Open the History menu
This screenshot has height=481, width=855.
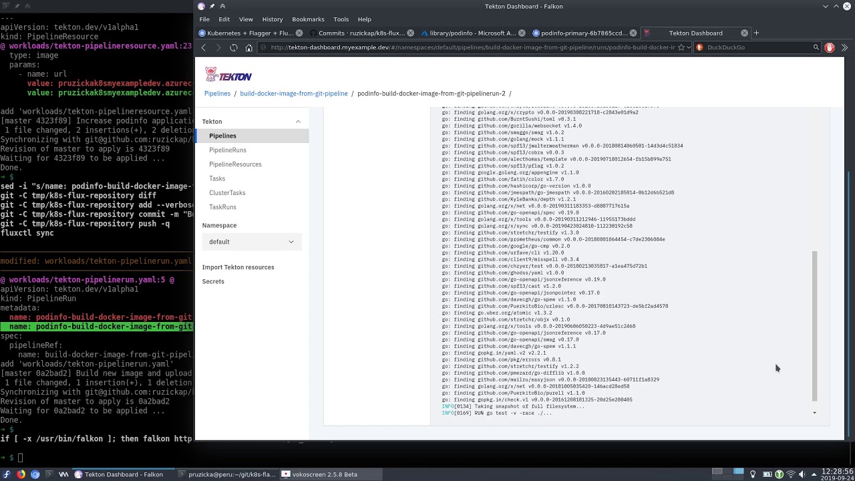pyautogui.click(x=273, y=19)
